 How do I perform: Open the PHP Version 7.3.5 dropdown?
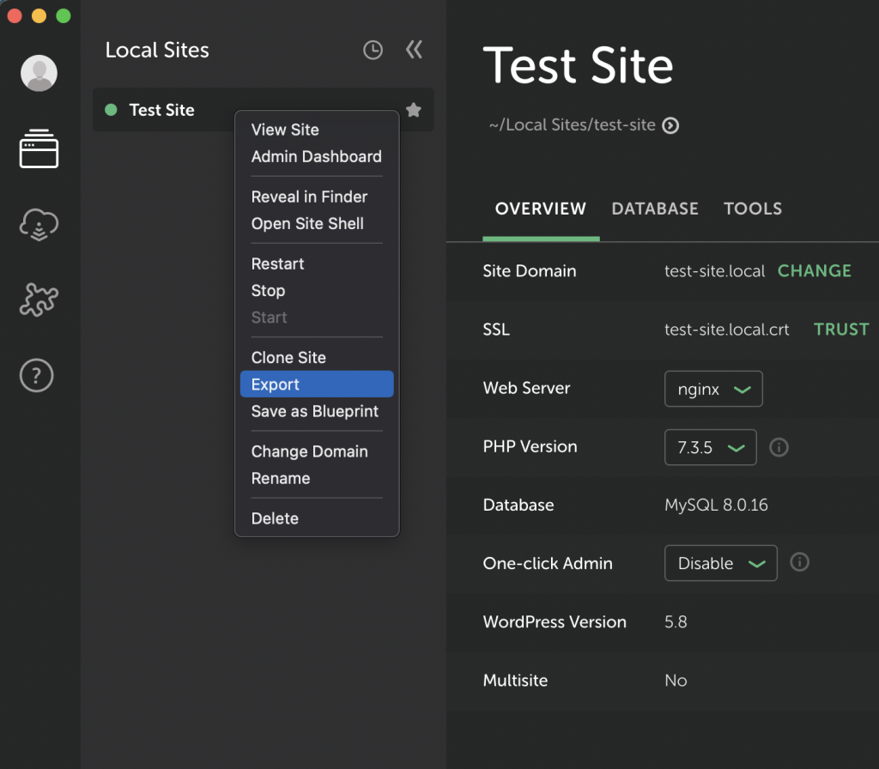pos(710,447)
